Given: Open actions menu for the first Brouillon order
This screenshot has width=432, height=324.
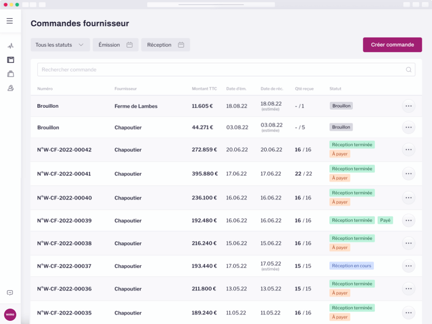Looking at the screenshot, I should (408, 105).
